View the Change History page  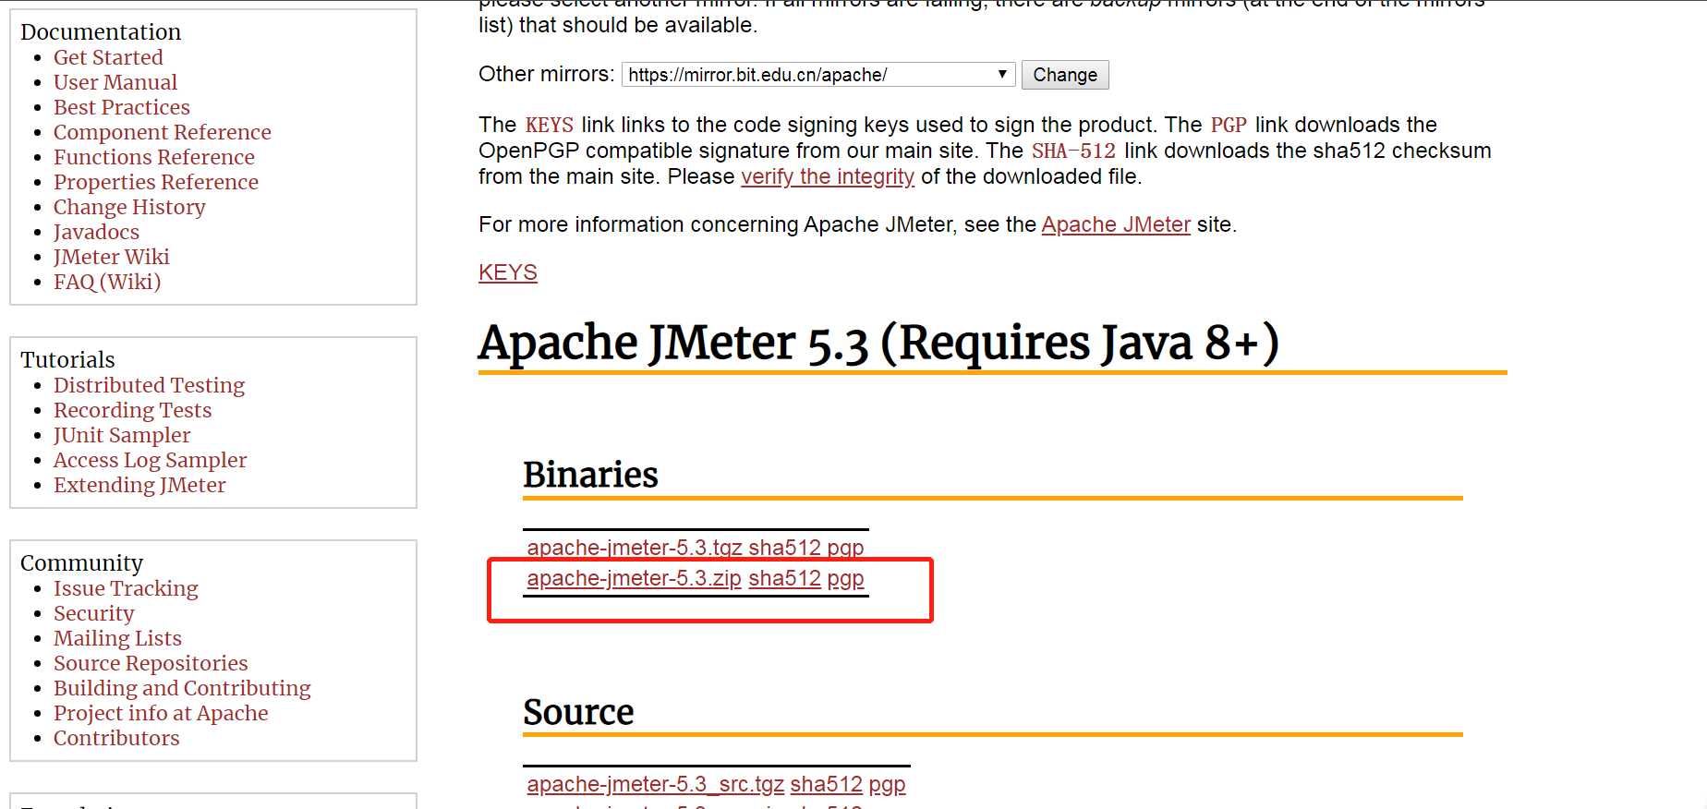click(x=129, y=207)
